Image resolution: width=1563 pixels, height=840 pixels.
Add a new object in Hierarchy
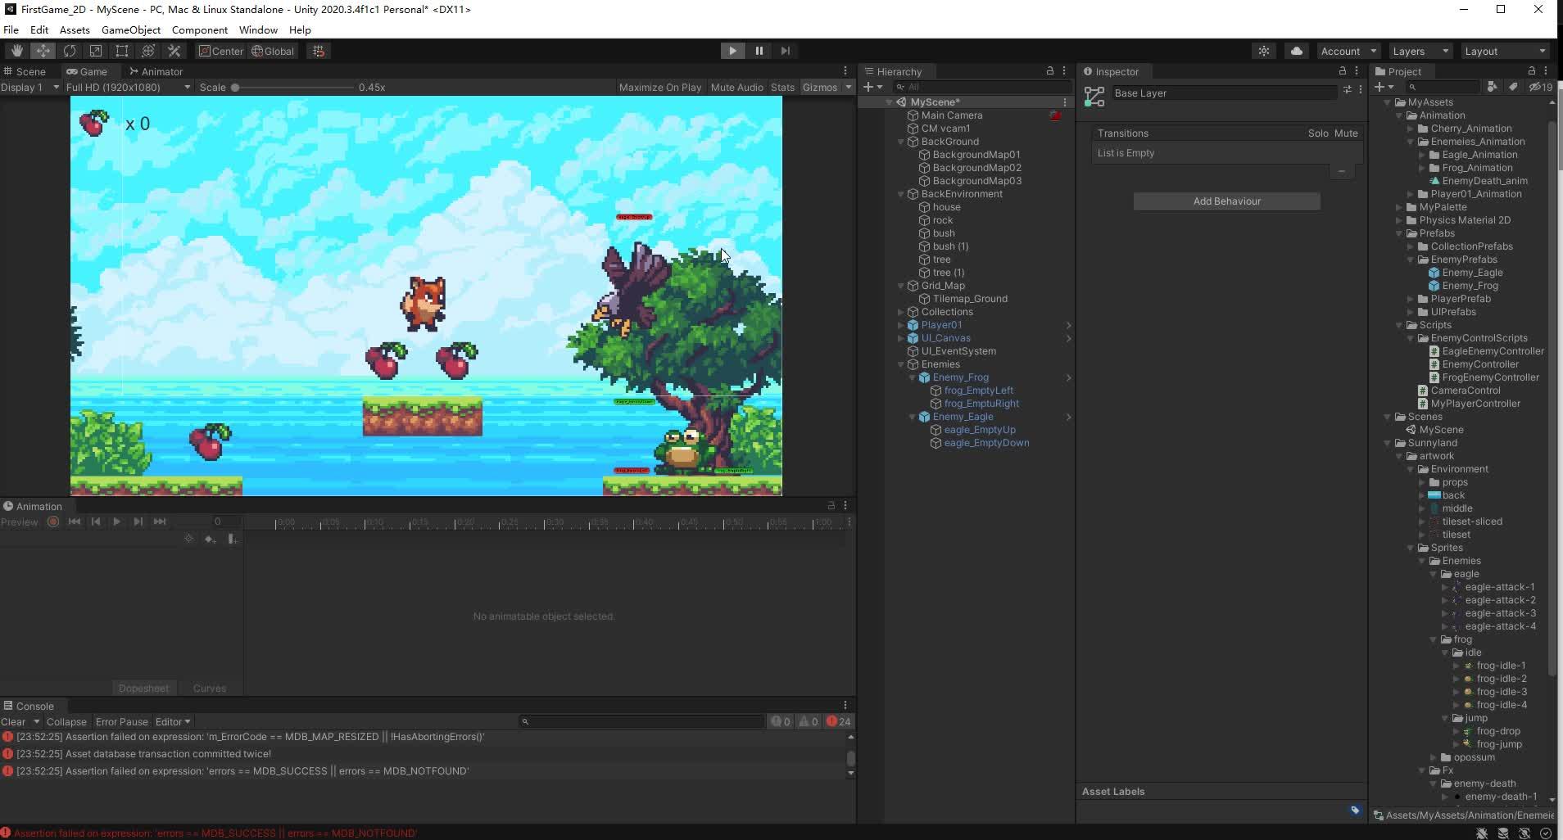[873, 87]
